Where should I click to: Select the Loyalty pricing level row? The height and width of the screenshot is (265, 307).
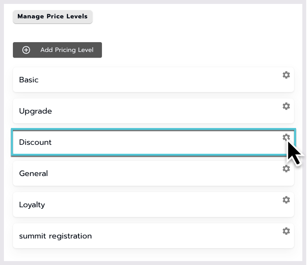click(153, 205)
